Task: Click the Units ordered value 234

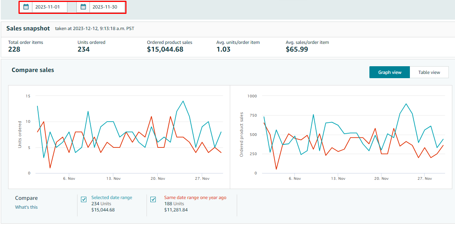Action: point(83,49)
